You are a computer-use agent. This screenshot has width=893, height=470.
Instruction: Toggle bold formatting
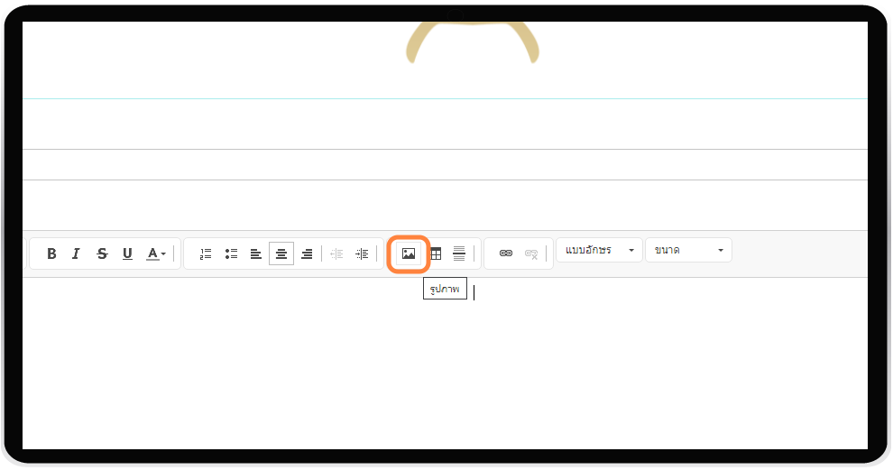pos(51,253)
